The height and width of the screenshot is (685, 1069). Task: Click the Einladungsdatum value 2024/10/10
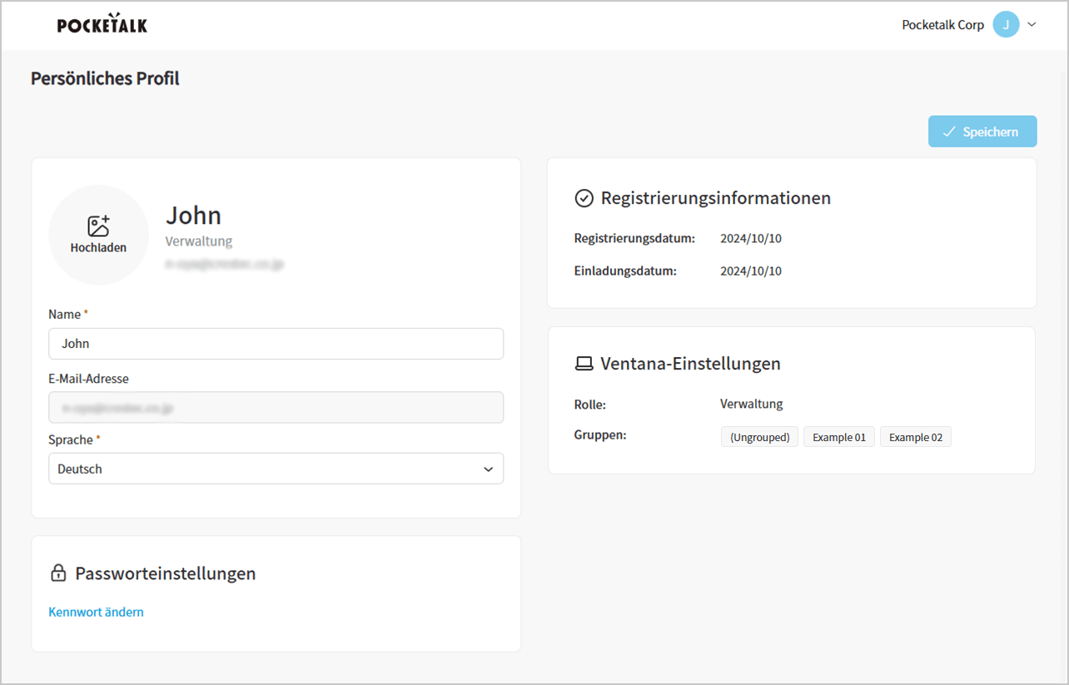pos(751,271)
